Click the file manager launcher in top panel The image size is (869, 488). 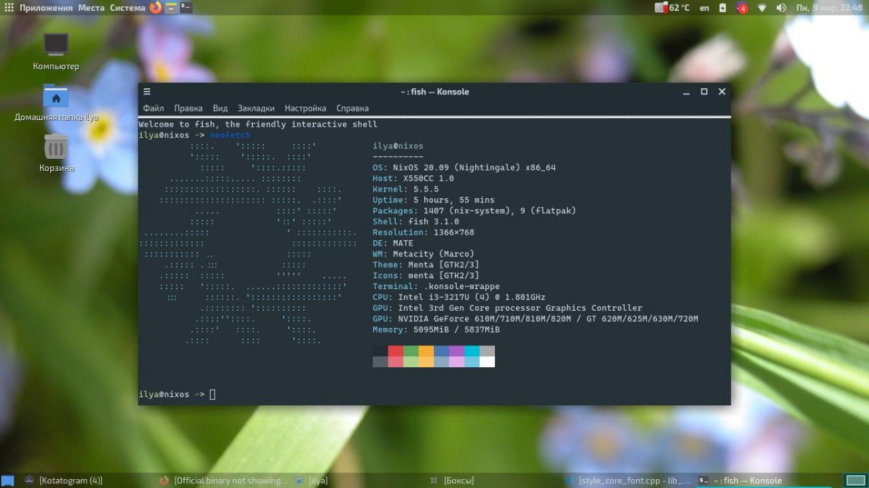click(171, 7)
